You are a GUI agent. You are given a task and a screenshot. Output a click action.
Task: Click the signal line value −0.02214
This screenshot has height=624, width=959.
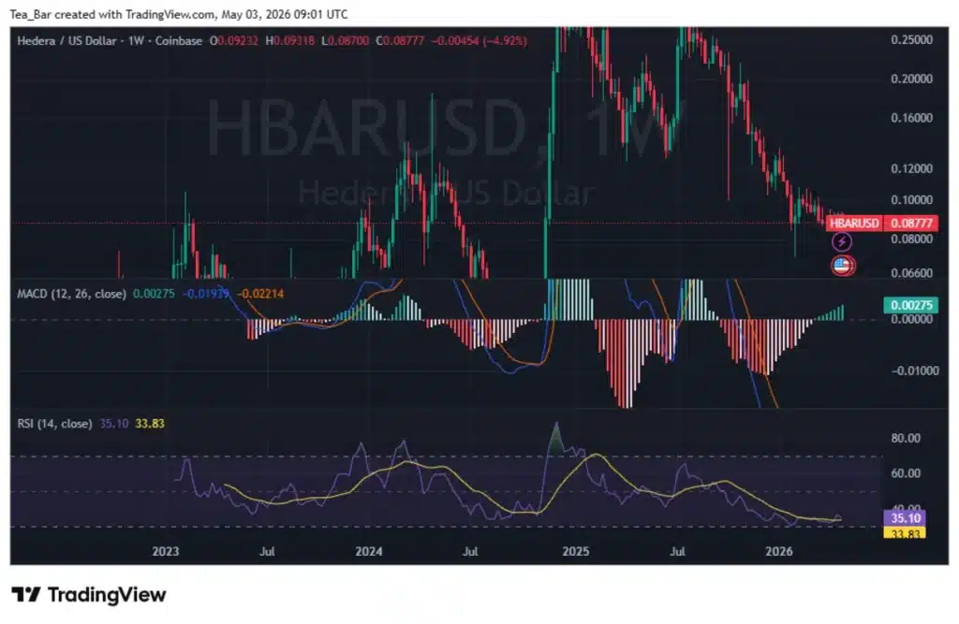click(x=260, y=294)
